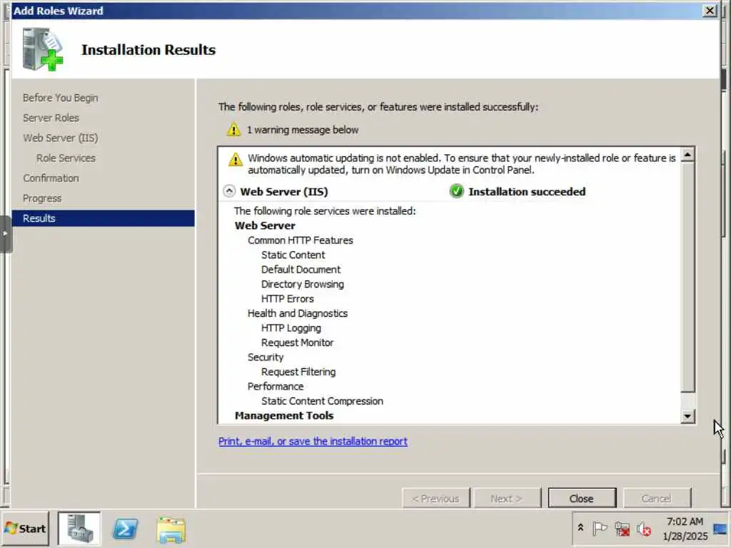
Task: Click 'Default Document' role service entry
Action: coord(301,269)
